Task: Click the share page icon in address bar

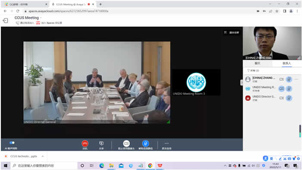Action: click(x=271, y=11)
